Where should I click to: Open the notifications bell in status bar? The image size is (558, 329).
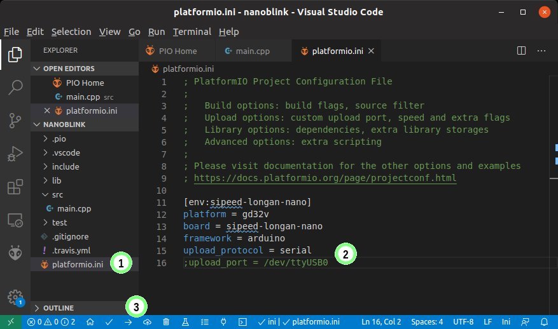[x=544, y=322]
